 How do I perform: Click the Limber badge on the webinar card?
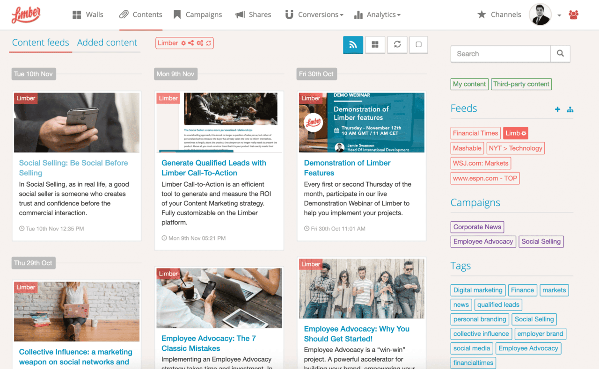311,98
